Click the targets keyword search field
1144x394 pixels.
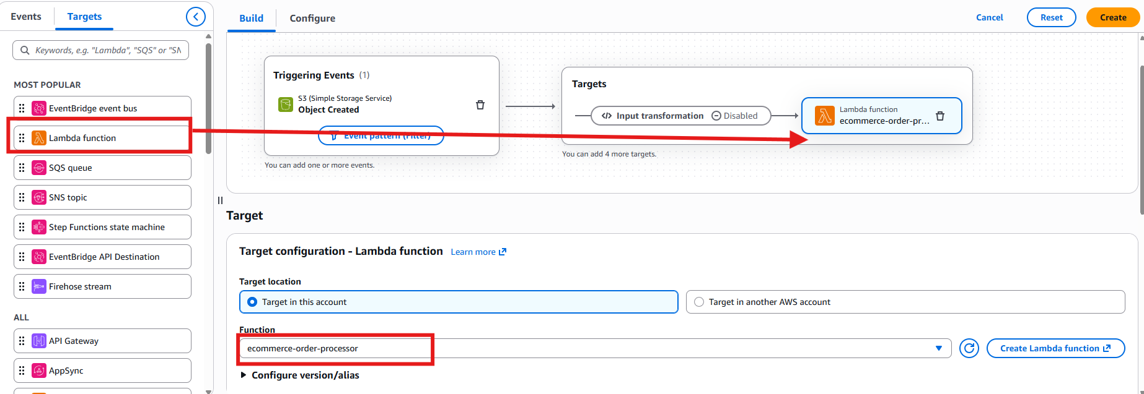pos(107,50)
